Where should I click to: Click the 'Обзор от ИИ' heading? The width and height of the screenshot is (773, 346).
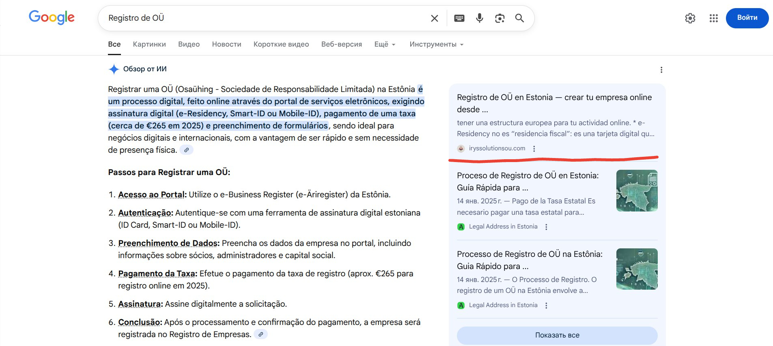(x=145, y=69)
